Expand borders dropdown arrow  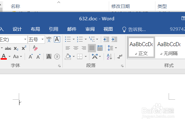[86, 57]
